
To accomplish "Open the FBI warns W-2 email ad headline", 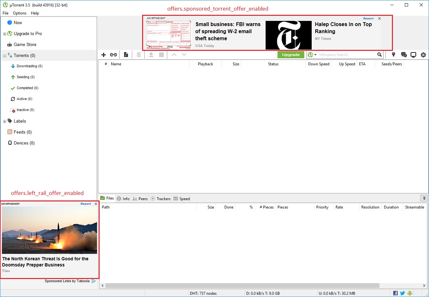I will 228,31.
